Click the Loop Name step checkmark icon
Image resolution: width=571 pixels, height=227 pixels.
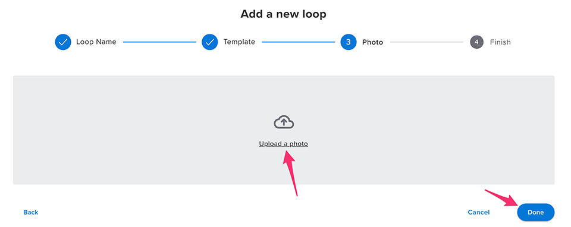[63, 42]
